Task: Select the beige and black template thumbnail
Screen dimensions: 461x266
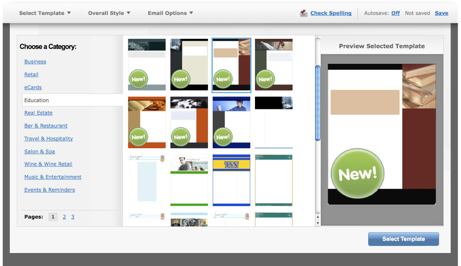Action: (x=189, y=64)
